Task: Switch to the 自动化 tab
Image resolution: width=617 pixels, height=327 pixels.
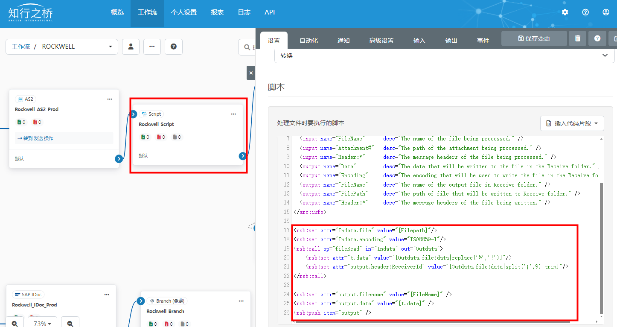Action: click(x=309, y=41)
